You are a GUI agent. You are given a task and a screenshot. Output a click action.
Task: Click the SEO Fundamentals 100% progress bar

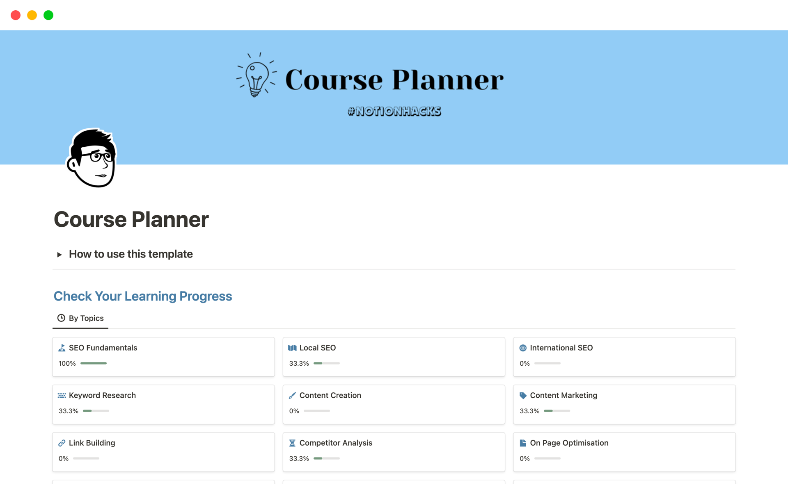click(x=94, y=363)
